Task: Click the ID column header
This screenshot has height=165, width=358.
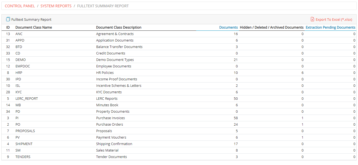Action: pos(8,27)
